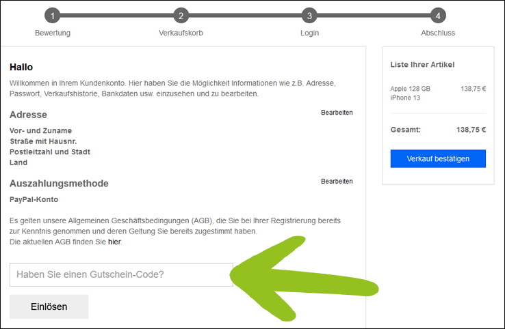505x329 pixels.
Task: Click step 4 circle Abschluss
Action: [x=438, y=16]
